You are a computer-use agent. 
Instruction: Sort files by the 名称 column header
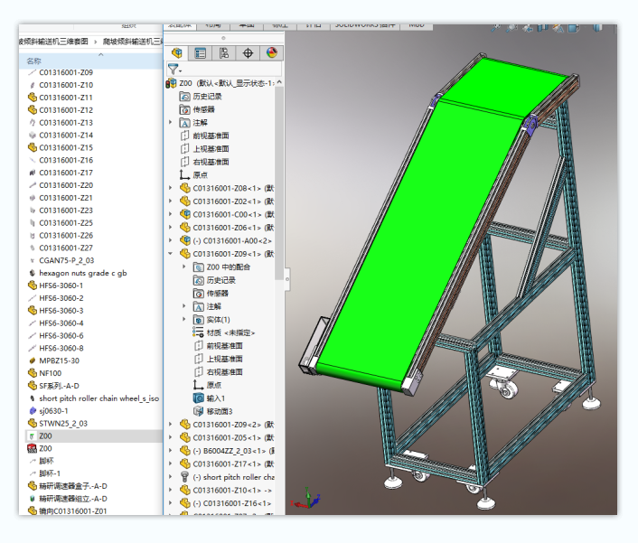[x=33, y=61]
